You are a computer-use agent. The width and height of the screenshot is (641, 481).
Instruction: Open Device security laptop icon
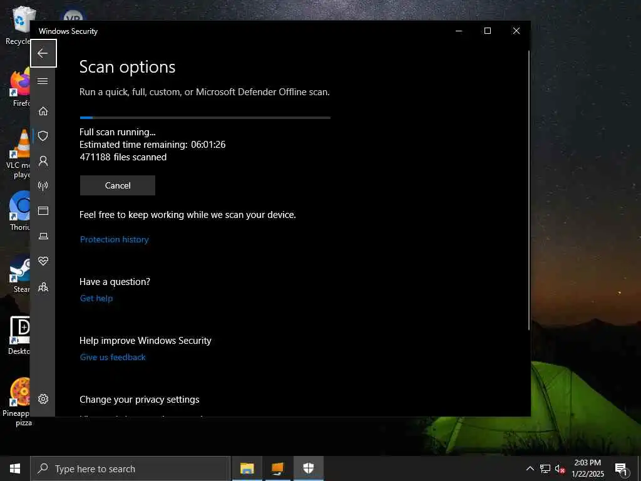click(x=43, y=236)
